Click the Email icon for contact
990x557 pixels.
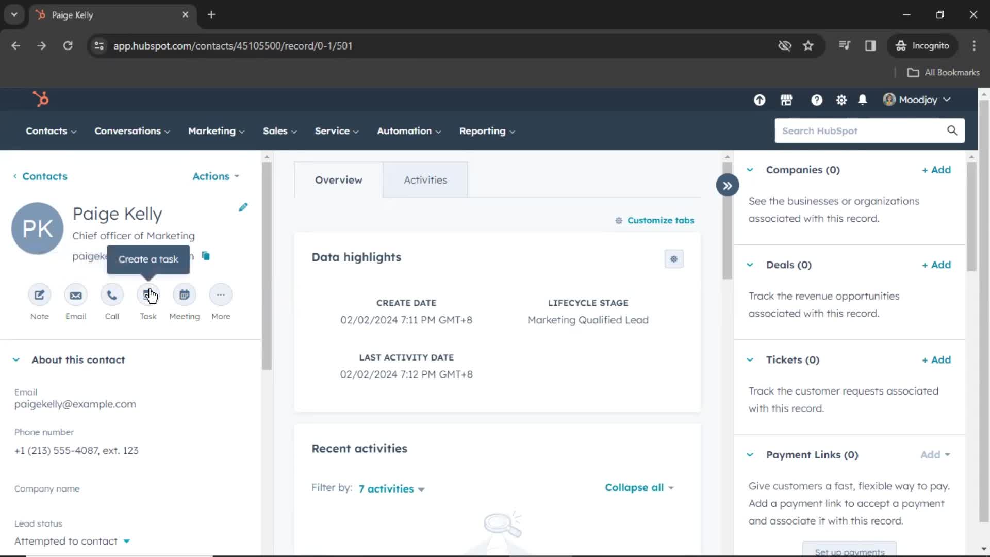pyautogui.click(x=75, y=294)
